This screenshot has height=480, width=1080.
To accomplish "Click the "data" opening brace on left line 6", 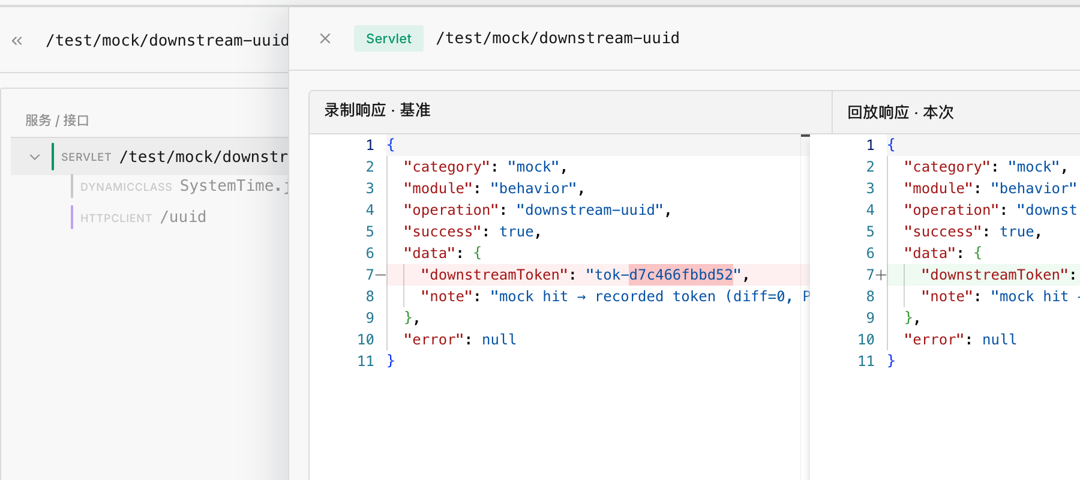I will 478,253.
